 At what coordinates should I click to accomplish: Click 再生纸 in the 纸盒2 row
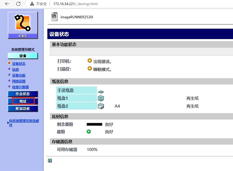[193, 106]
